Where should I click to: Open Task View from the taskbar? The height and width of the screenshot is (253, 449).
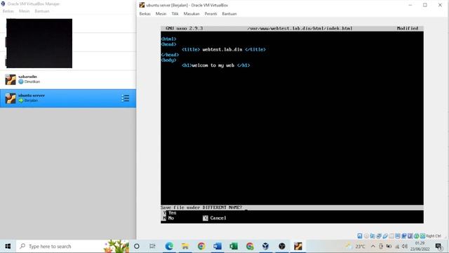point(152,246)
